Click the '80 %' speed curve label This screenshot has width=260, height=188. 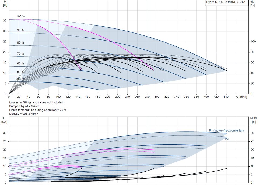pyautogui.click(x=20, y=42)
